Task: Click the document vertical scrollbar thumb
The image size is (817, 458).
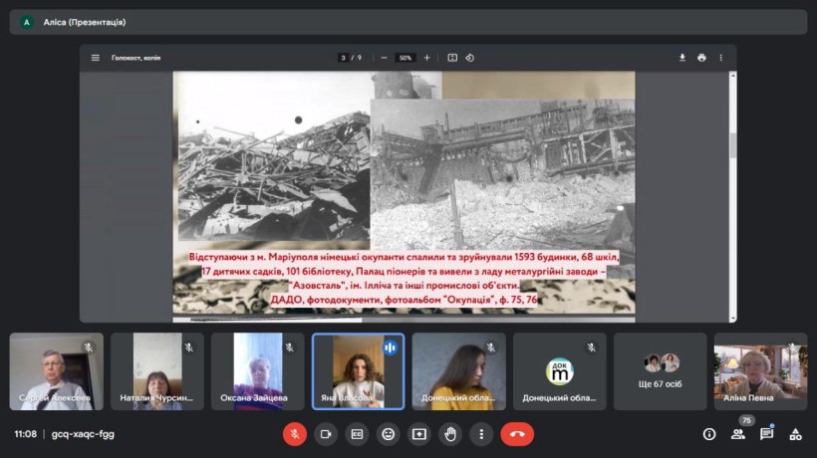Action: click(733, 145)
